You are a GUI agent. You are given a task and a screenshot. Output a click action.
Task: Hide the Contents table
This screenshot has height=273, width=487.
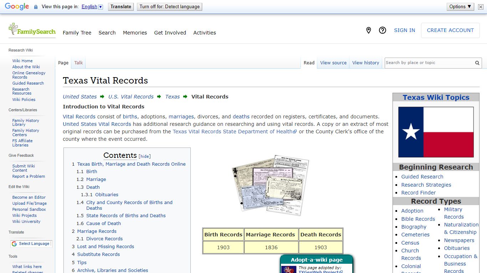[145, 156]
